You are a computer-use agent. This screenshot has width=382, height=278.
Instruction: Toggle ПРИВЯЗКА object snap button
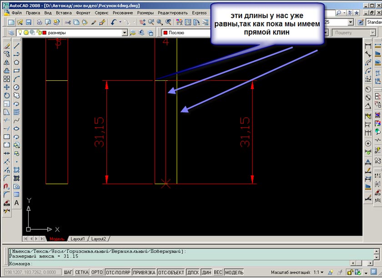click(144, 273)
